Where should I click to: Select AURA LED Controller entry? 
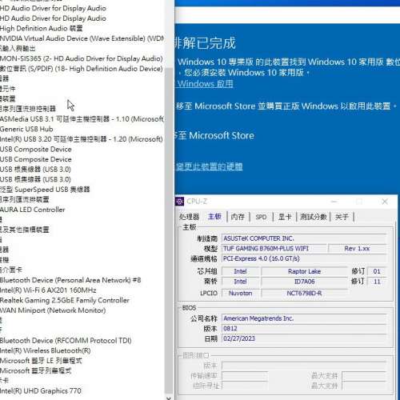33,210
